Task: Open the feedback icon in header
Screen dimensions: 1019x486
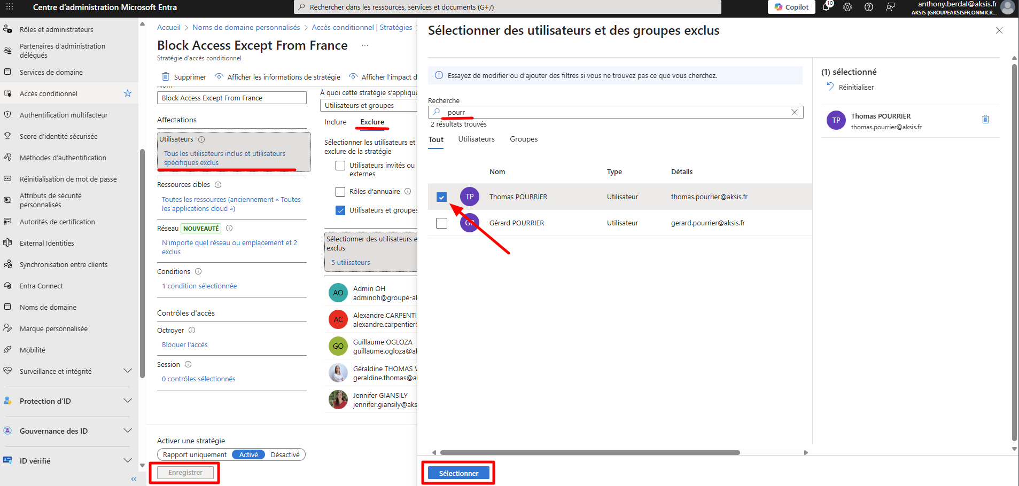Action: [x=890, y=7]
